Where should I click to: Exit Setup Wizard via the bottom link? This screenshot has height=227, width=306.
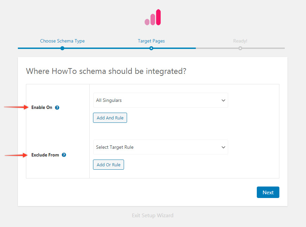153,215
